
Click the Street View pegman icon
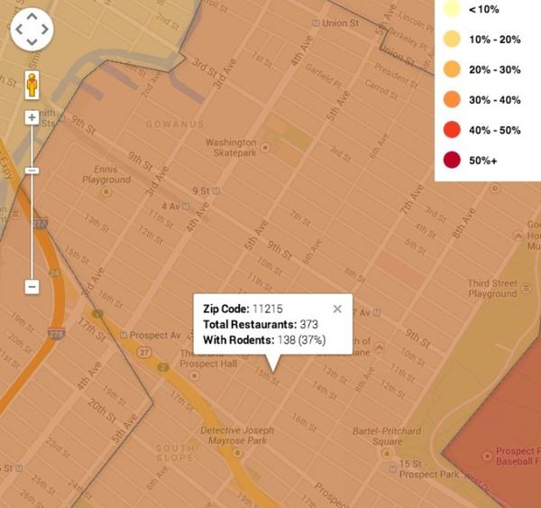pyautogui.click(x=32, y=86)
